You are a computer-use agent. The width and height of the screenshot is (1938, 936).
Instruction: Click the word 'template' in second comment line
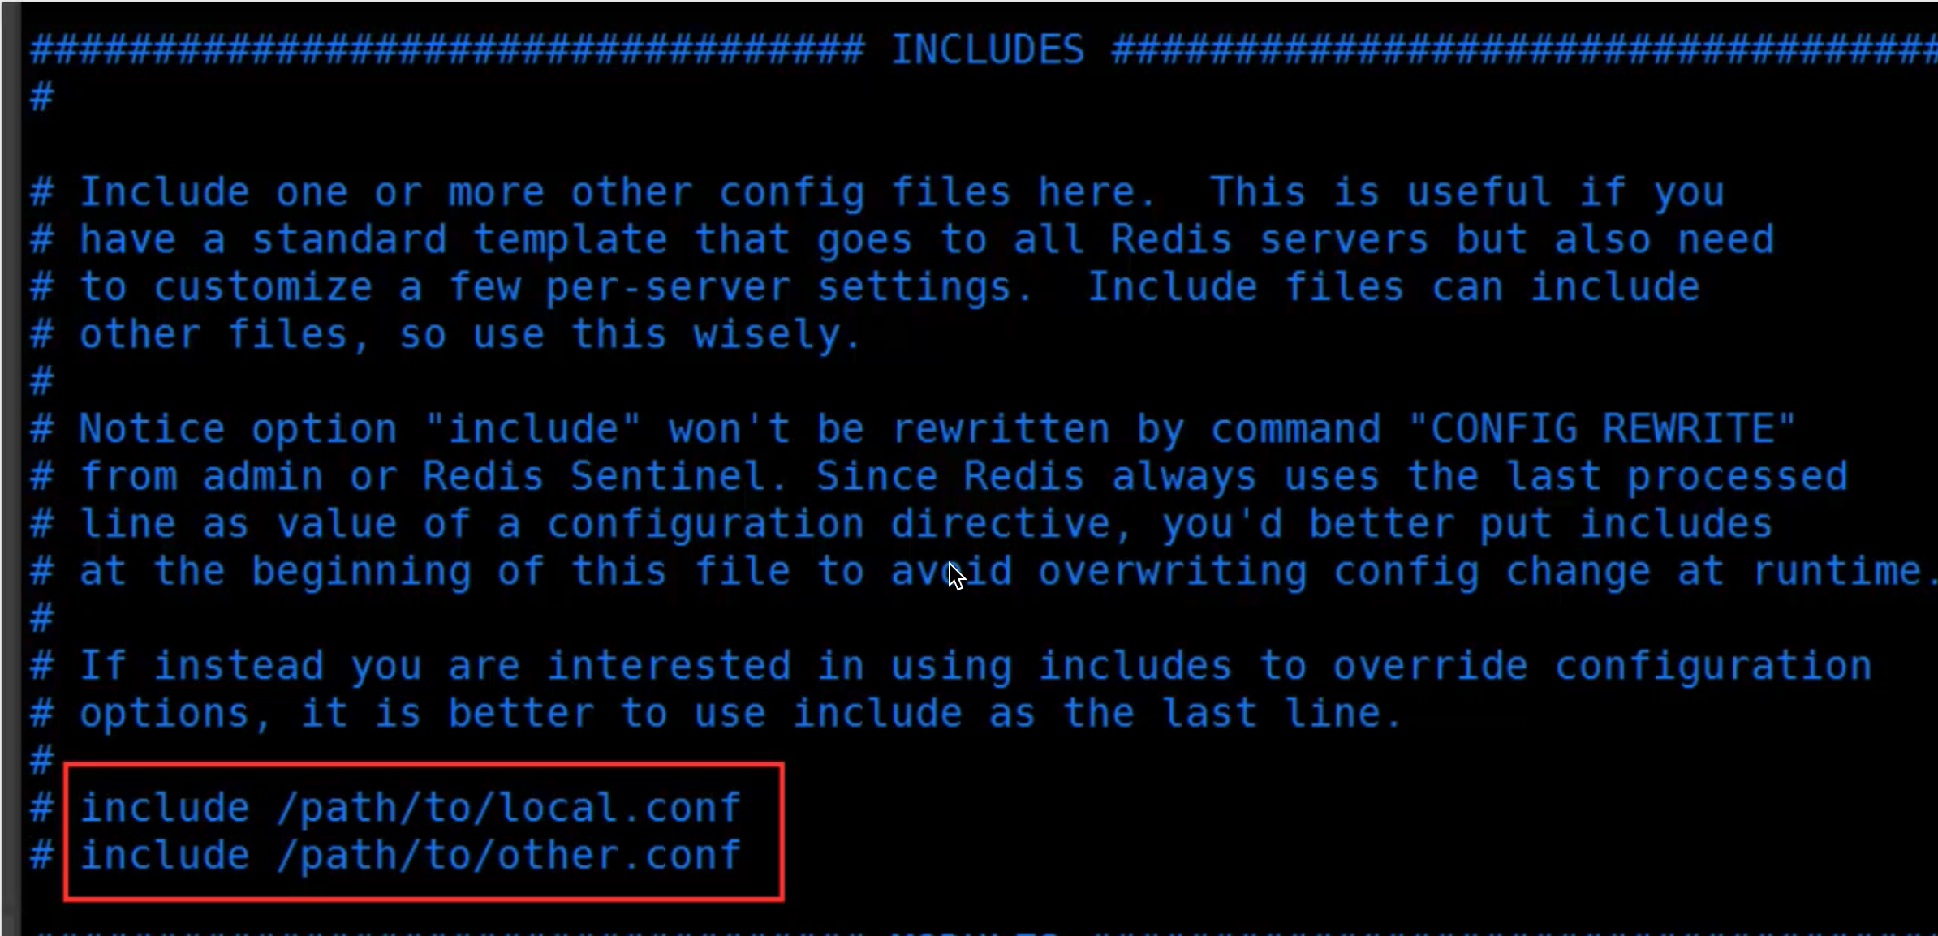click(x=570, y=241)
